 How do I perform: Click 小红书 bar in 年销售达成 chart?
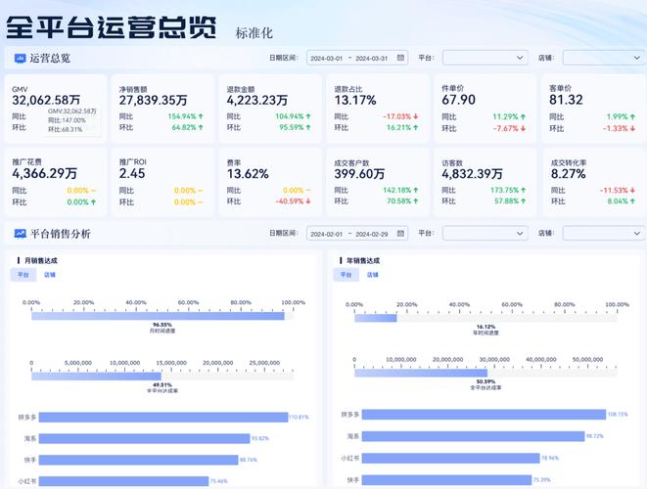(451, 458)
